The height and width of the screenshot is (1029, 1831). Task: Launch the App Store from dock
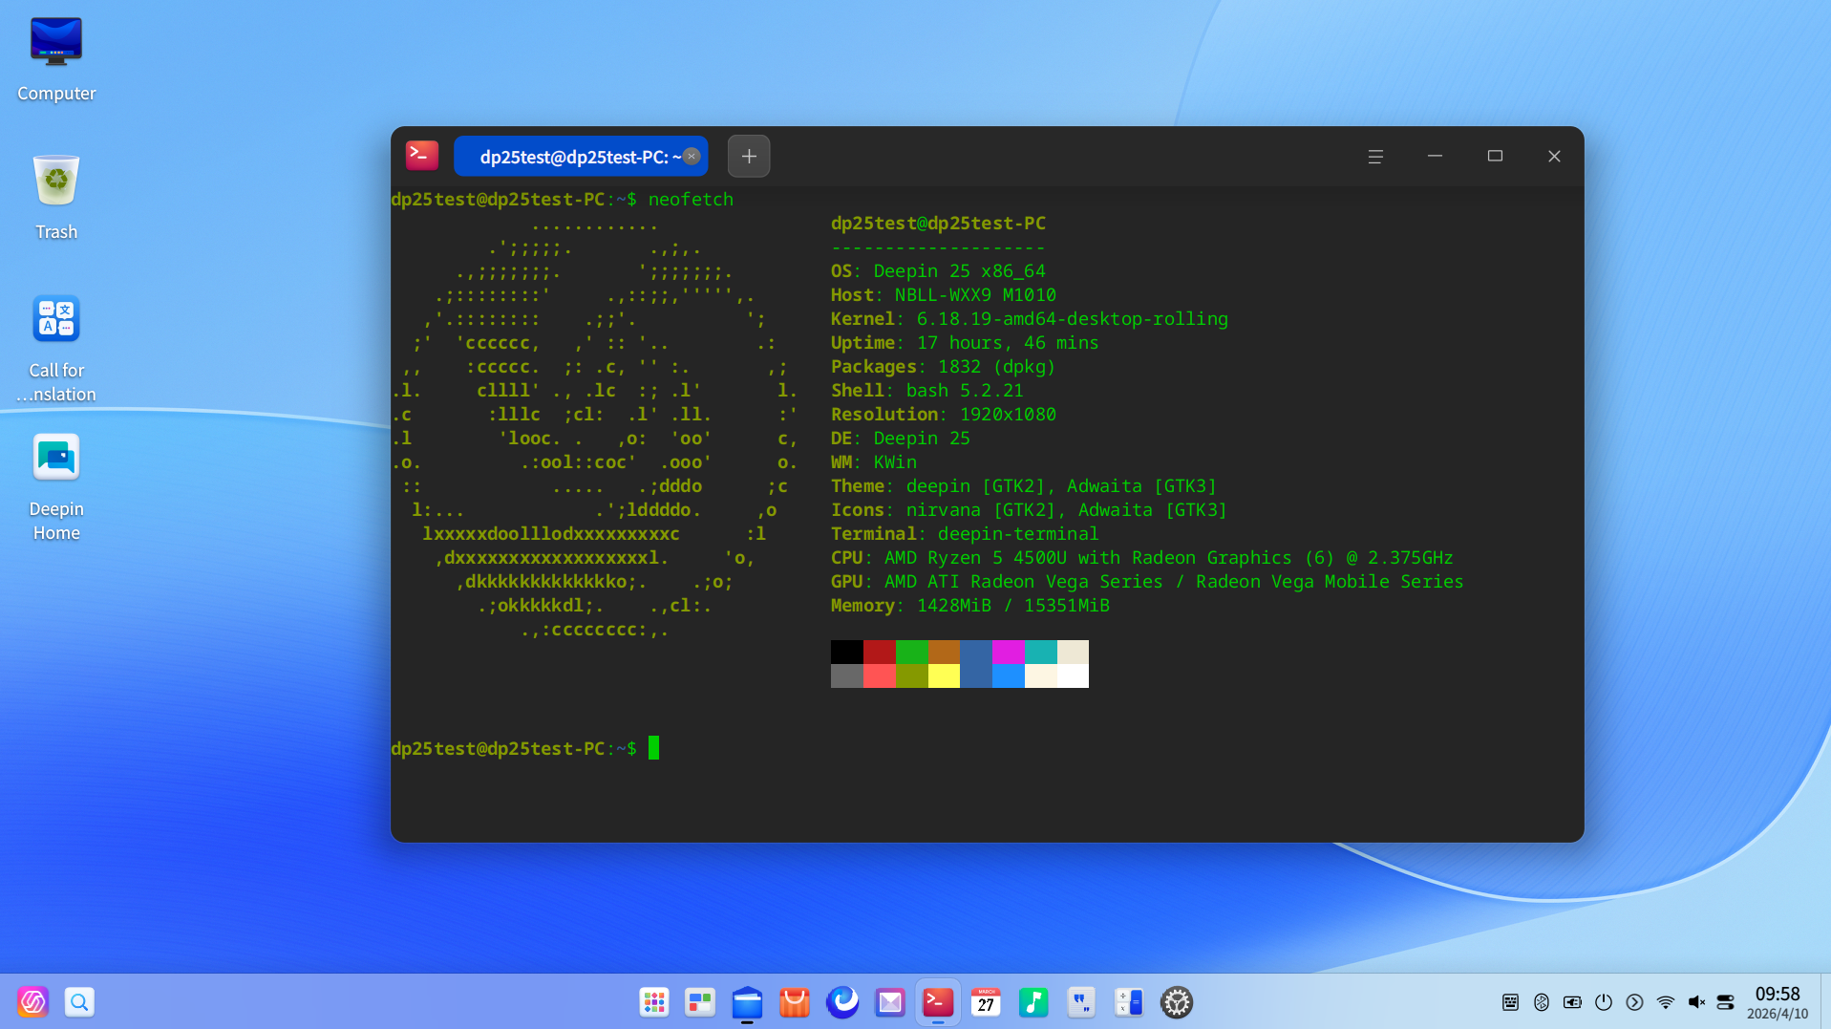point(795,1002)
